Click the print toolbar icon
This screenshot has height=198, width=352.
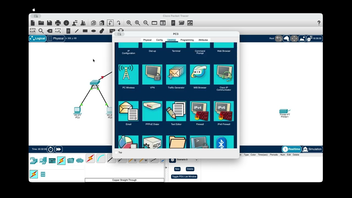58,23
